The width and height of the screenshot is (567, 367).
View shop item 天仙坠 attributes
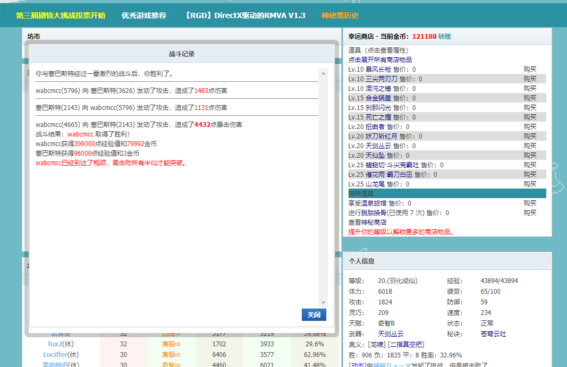(375, 156)
